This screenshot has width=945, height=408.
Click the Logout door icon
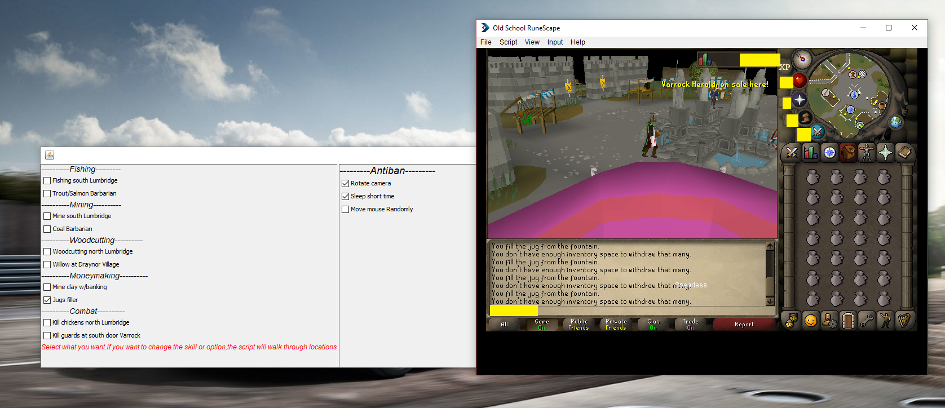point(848,321)
